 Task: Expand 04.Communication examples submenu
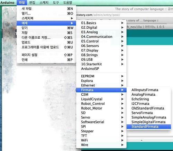(x=101, y=37)
